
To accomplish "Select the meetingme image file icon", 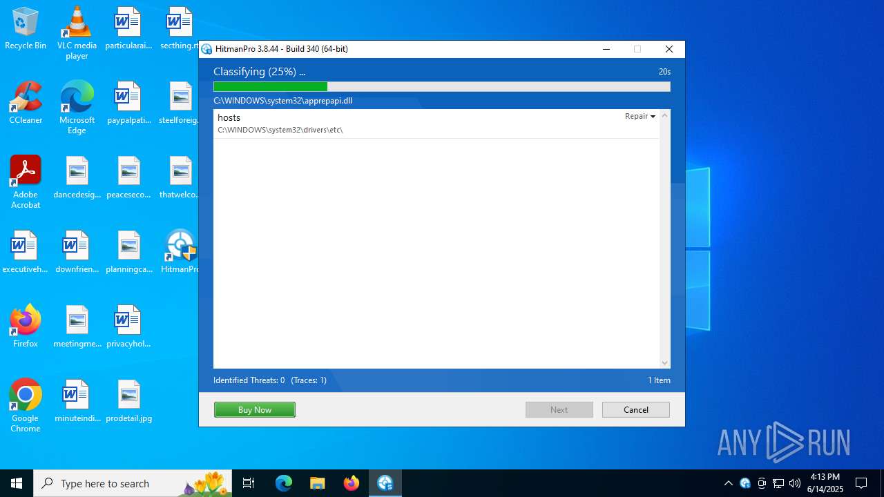I will click(77, 327).
